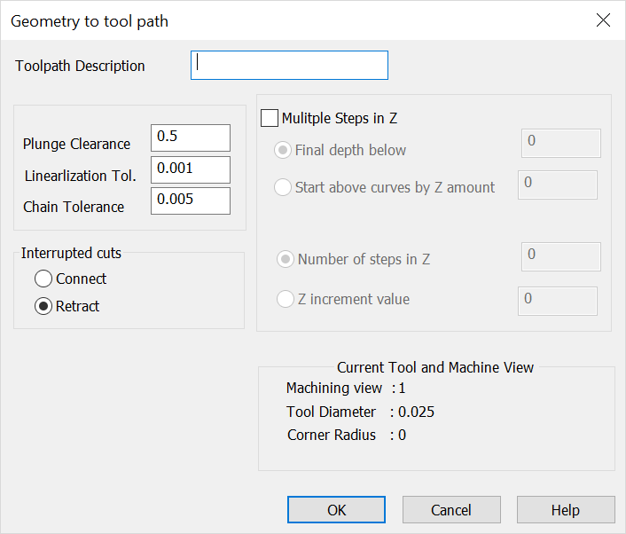Screen dimensions: 626x534
Task: Click the Corner Radius : 0 text
Action: [347, 435]
